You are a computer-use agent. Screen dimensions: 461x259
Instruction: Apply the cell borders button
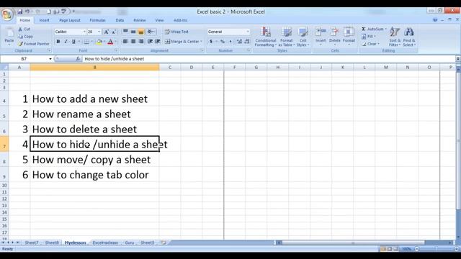click(x=86, y=42)
